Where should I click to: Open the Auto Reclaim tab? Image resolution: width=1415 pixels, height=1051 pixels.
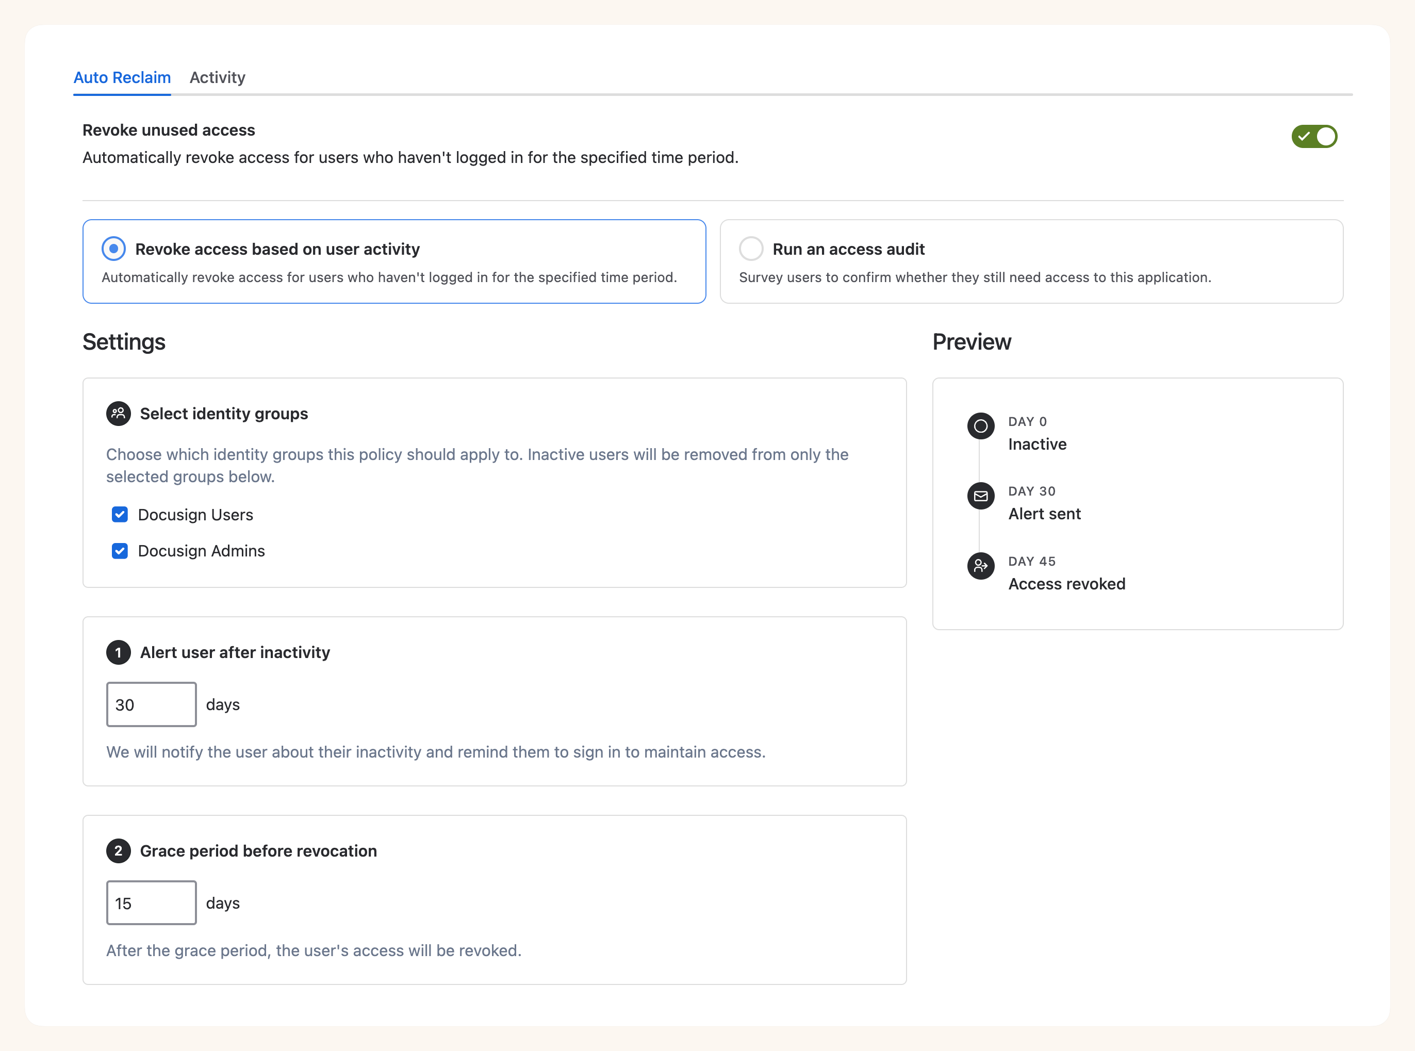coord(122,78)
